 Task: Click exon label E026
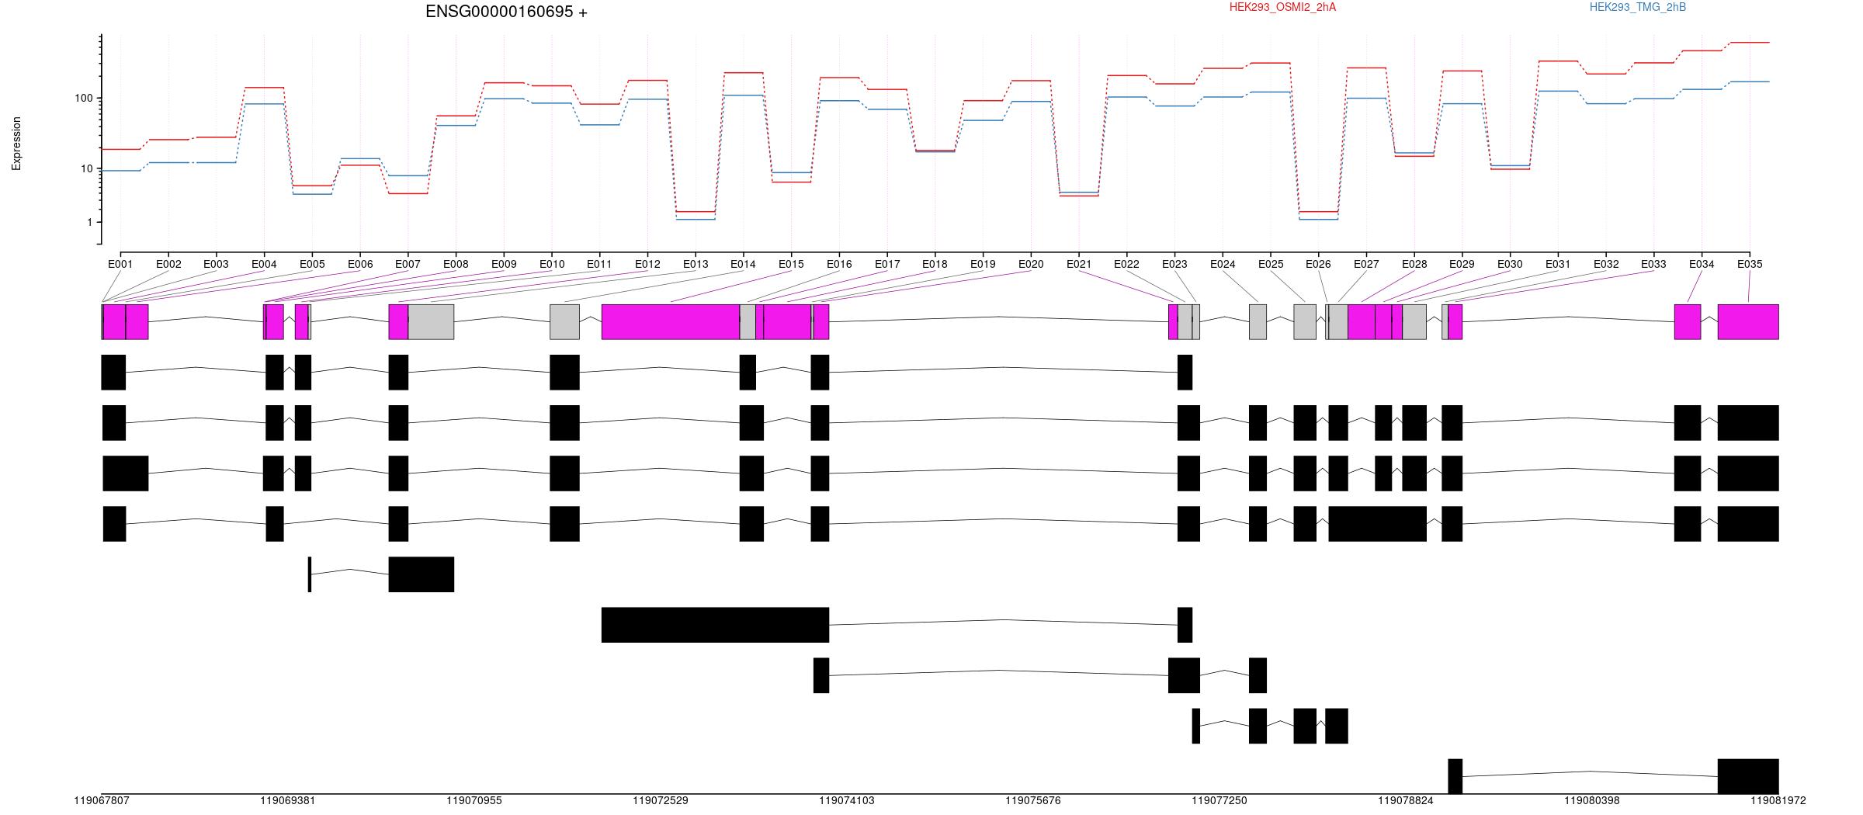pos(1318,264)
